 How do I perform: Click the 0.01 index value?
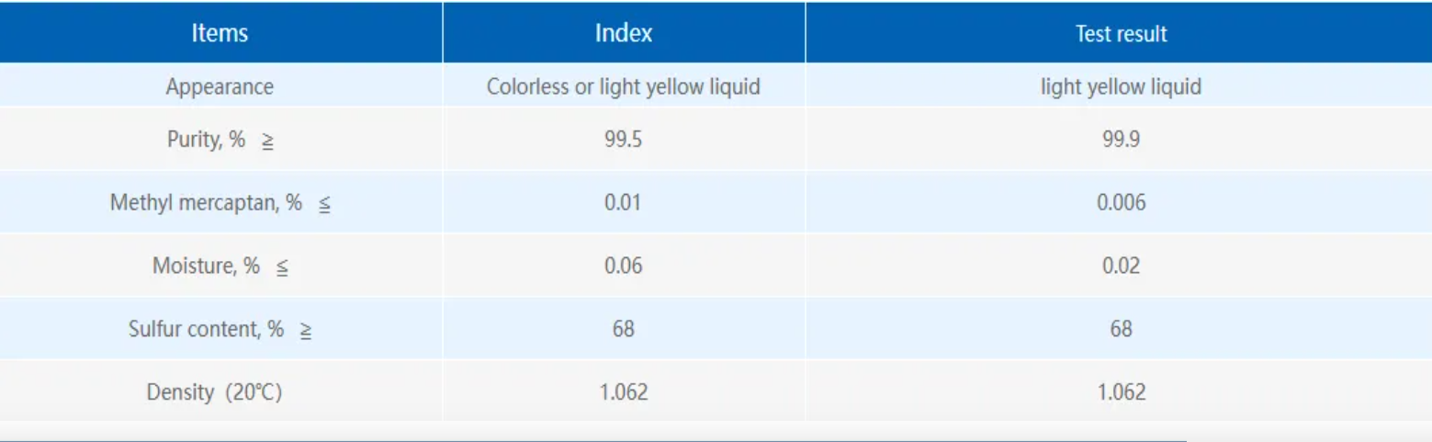point(624,203)
